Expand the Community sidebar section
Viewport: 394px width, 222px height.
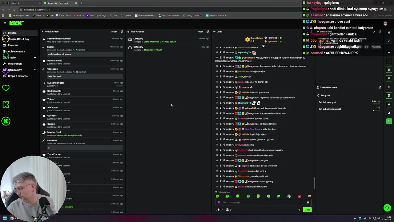point(35,70)
